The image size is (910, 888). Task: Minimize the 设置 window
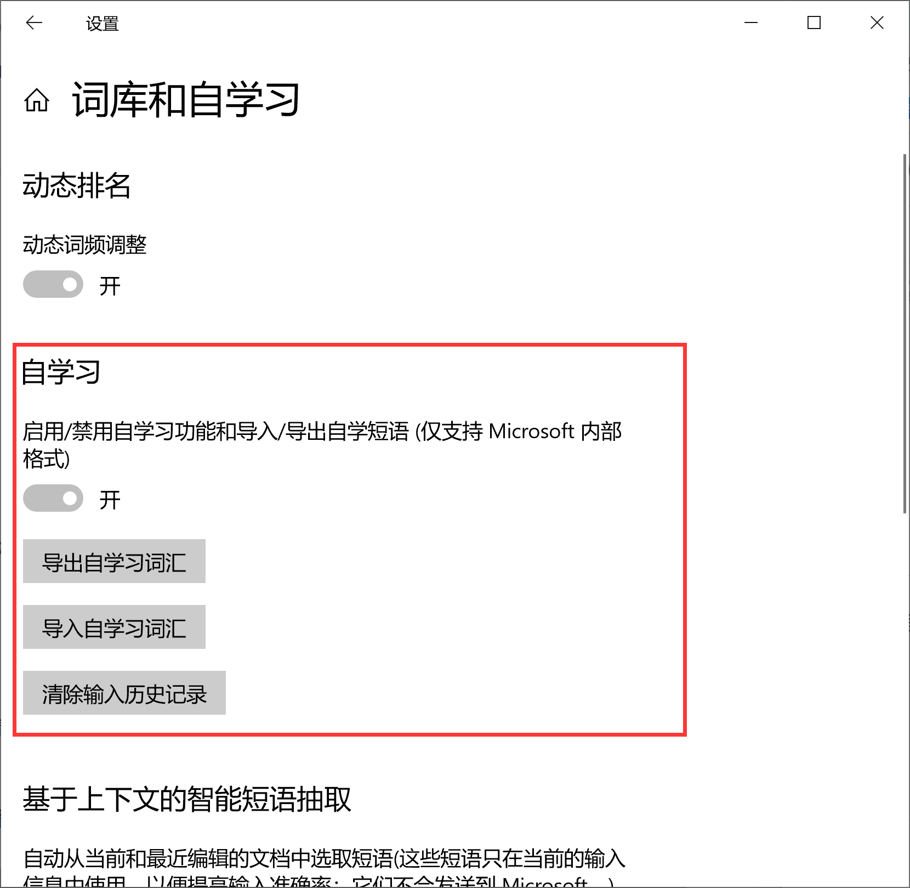tap(751, 22)
